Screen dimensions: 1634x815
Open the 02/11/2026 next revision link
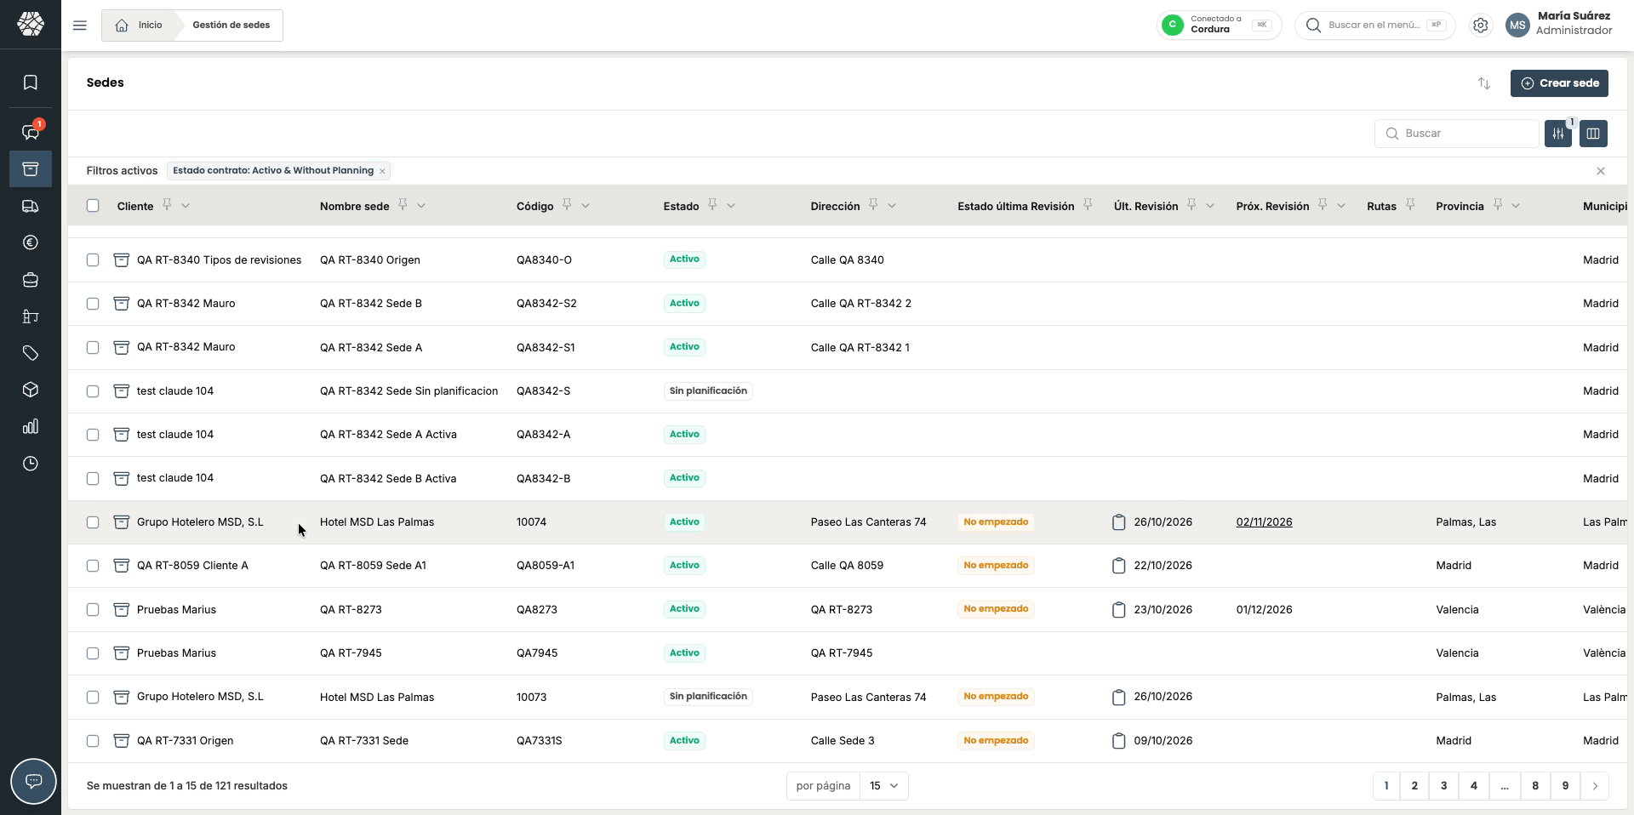click(x=1264, y=522)
